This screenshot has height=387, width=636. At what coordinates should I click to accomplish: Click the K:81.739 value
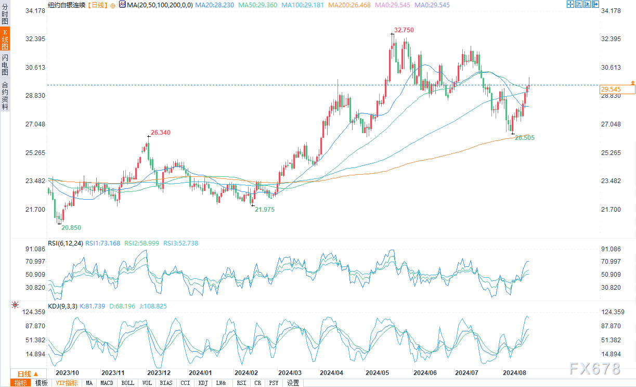93,306
